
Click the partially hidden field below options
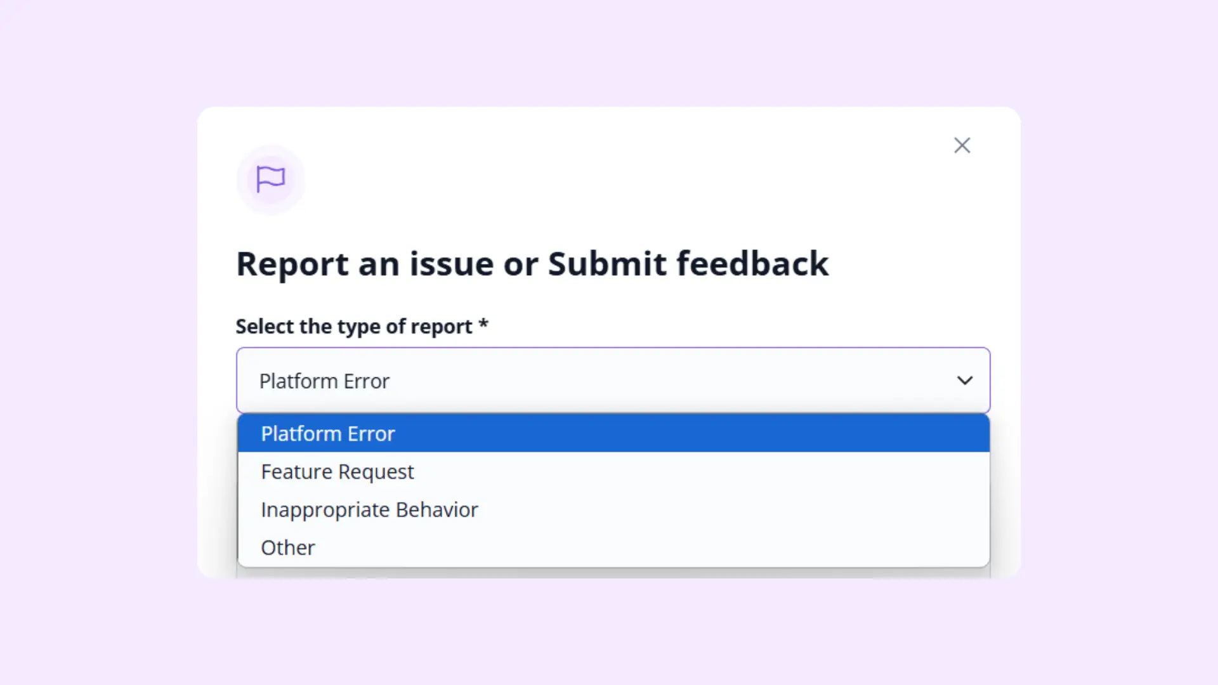613,573
